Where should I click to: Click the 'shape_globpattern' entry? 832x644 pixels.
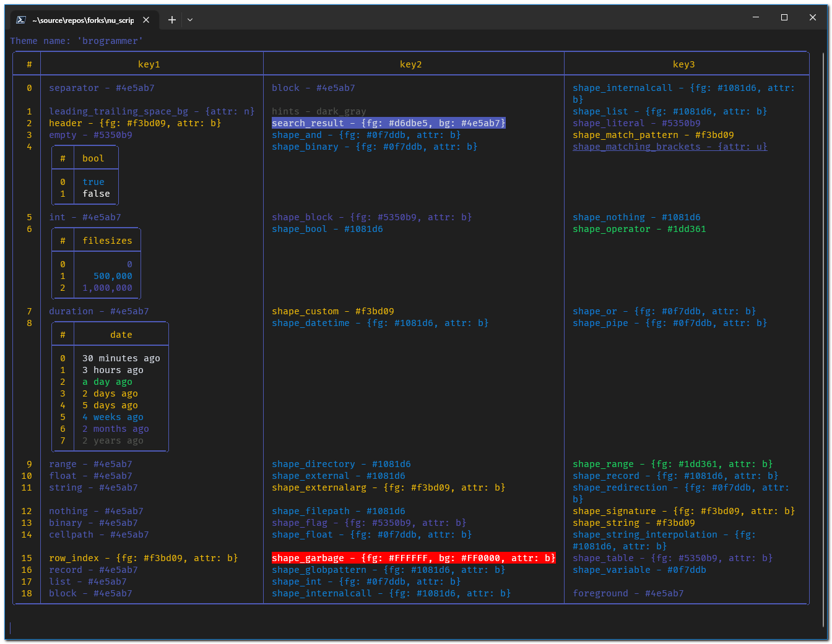click(389, 570)
